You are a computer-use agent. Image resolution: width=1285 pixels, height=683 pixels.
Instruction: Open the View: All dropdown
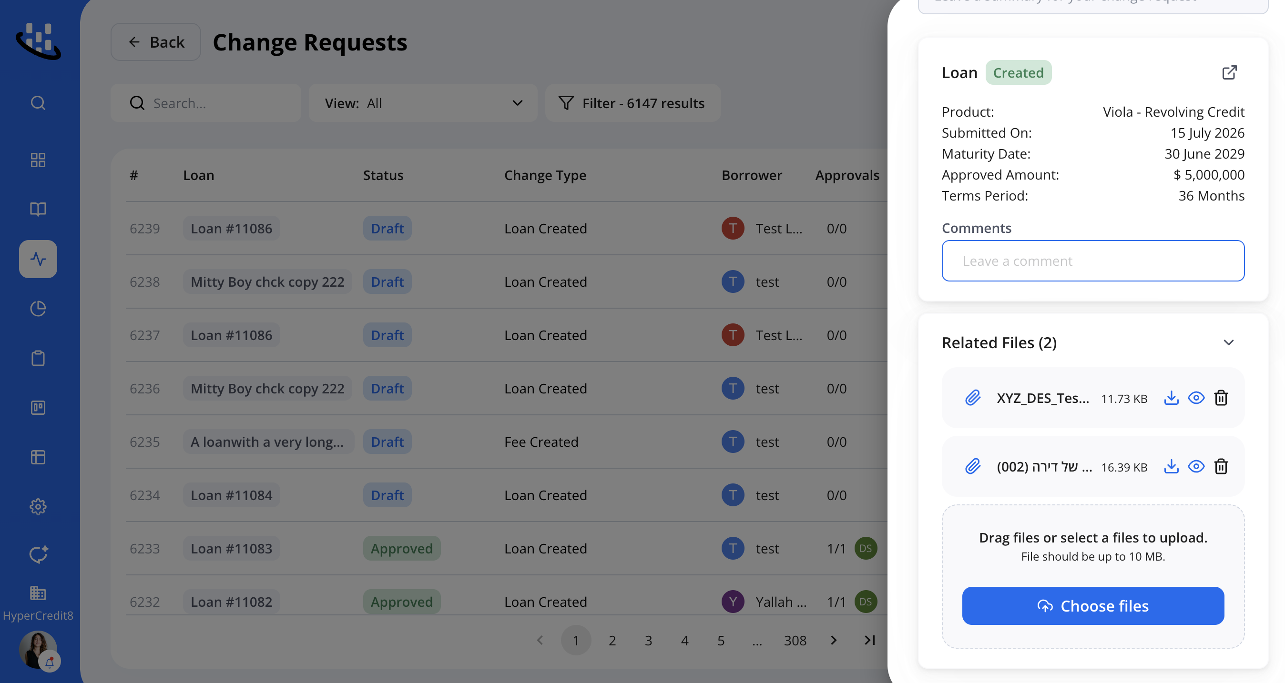423,103
